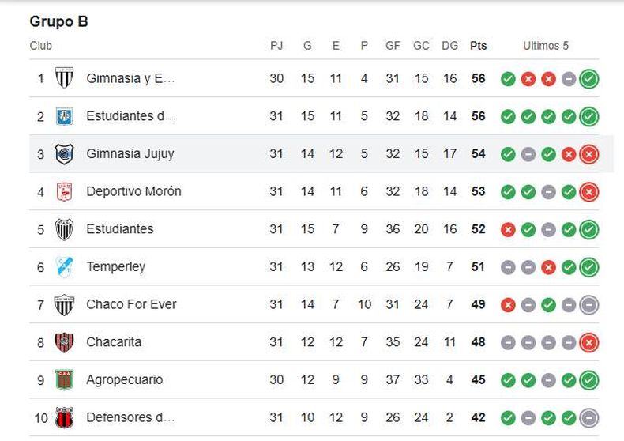
Task: Click the Ultimos 5 column header
Action: coord(546,46)
